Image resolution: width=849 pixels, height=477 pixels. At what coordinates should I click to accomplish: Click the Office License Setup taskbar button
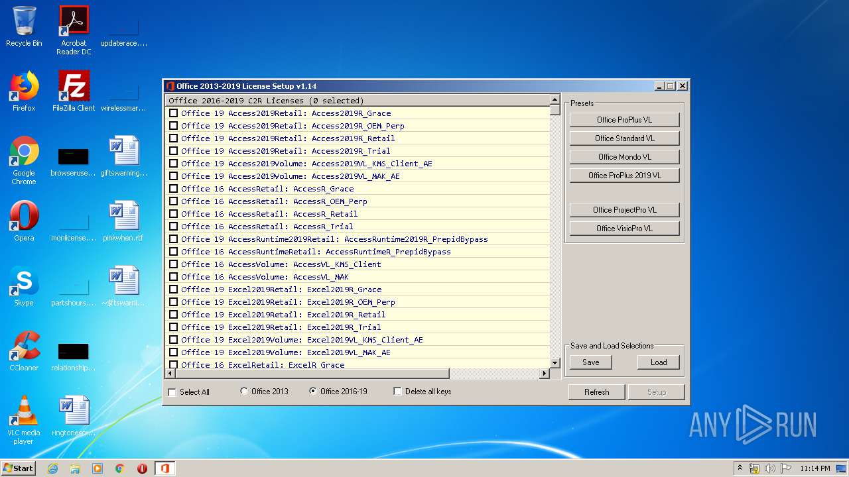click(x=164, y=468)
